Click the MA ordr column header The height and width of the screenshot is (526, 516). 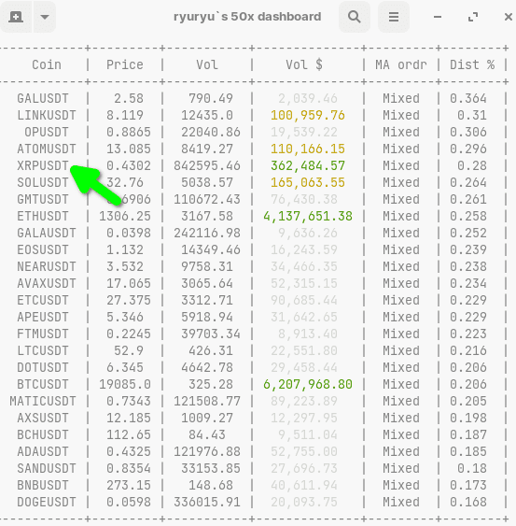401,64
